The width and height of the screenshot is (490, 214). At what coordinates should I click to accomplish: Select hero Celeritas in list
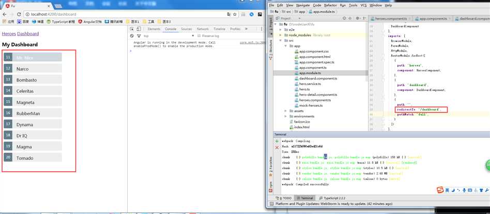click(33, 91)
